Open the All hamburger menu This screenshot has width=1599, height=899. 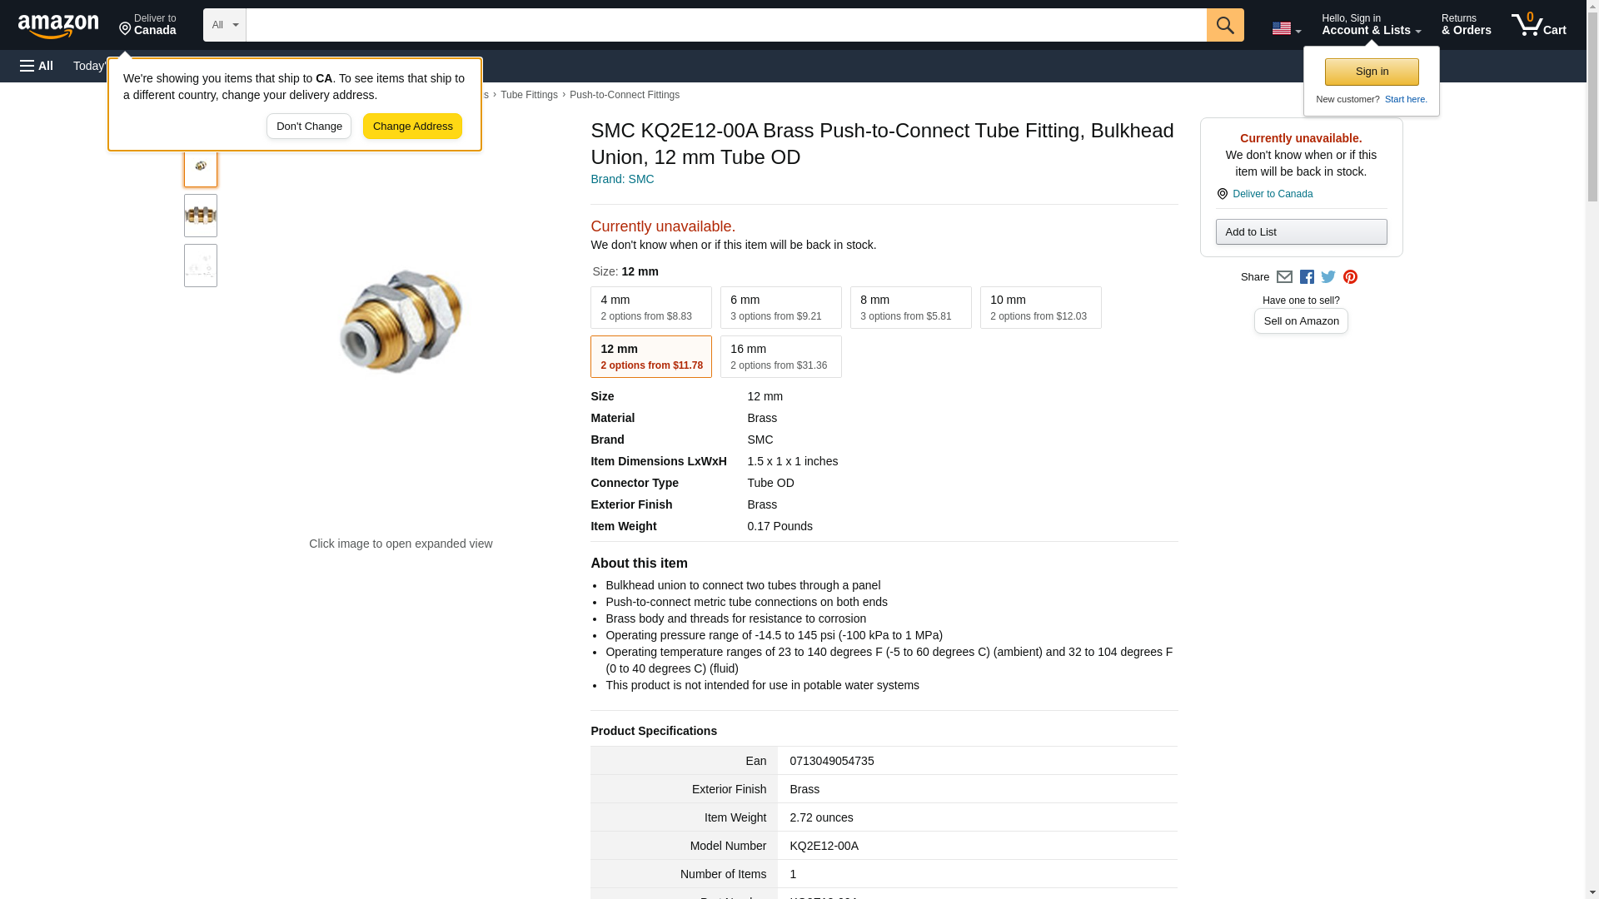coord(37,66)
